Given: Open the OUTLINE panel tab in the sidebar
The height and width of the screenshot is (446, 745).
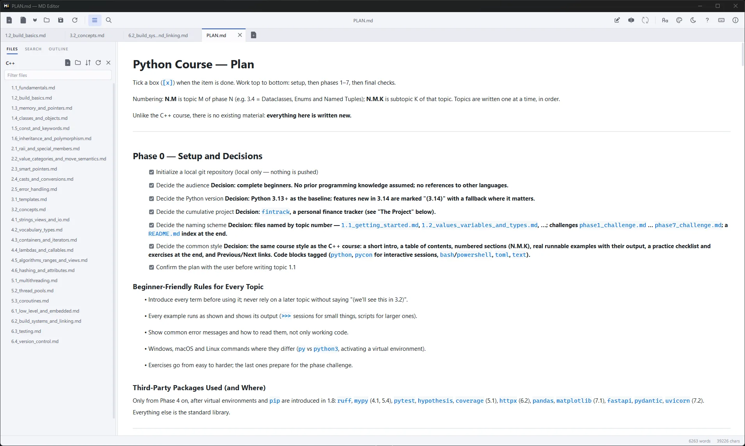Looking at the screenshot, I should pos(59,49).
